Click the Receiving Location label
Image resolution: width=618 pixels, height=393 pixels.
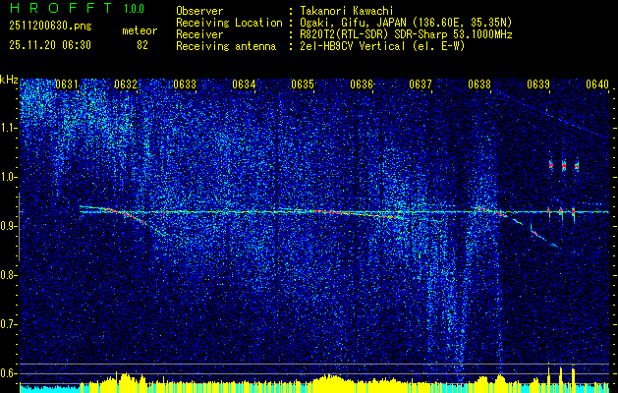(x=229, y=24)
